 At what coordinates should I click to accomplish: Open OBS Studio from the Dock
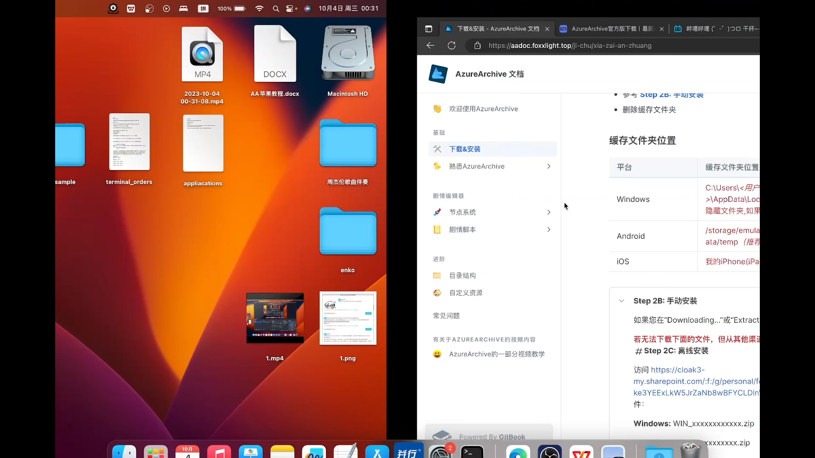click(x=550, y=451)
